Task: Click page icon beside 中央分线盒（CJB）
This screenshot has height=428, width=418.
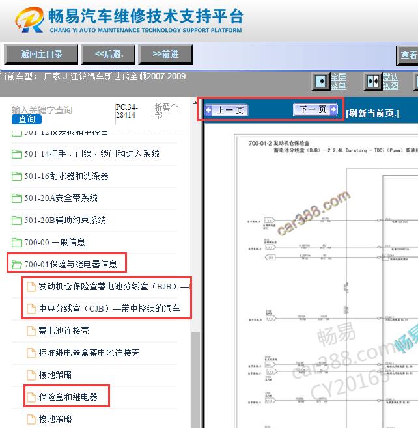Action: click(x=31, y=309)
